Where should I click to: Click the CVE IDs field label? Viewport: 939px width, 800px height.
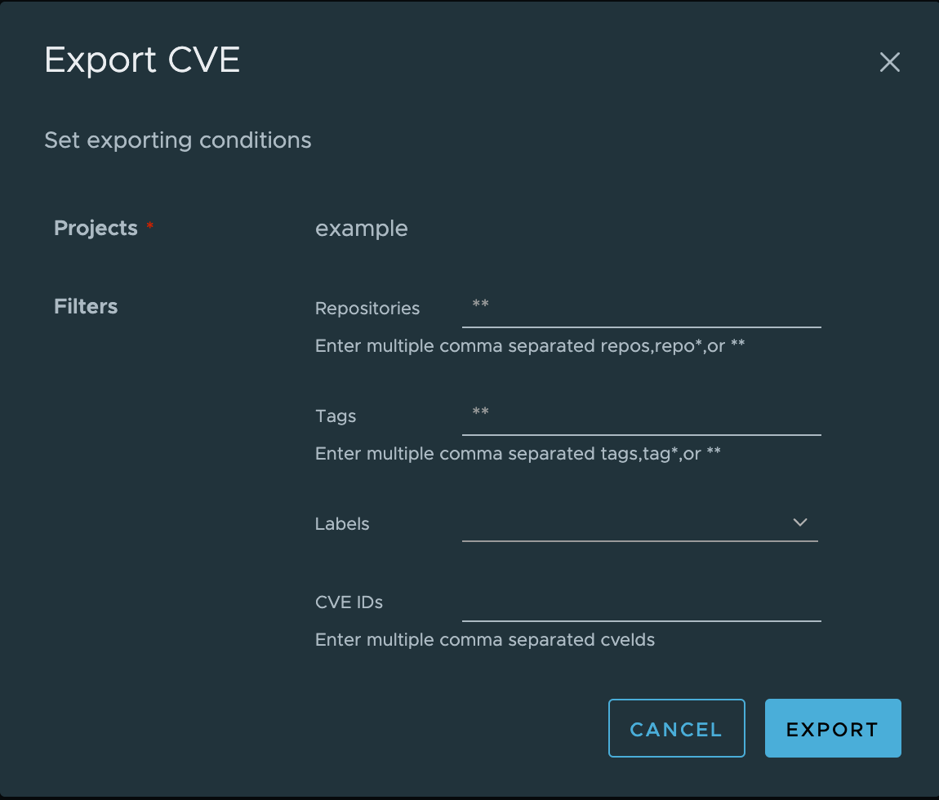click(x=349, y=602)
